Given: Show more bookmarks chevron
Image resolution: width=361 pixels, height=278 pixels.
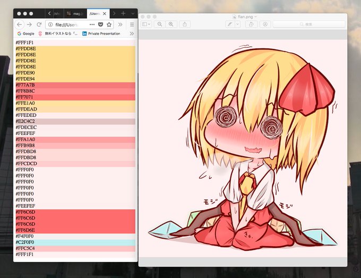Looking at the screenshot, I should [132, 33].
